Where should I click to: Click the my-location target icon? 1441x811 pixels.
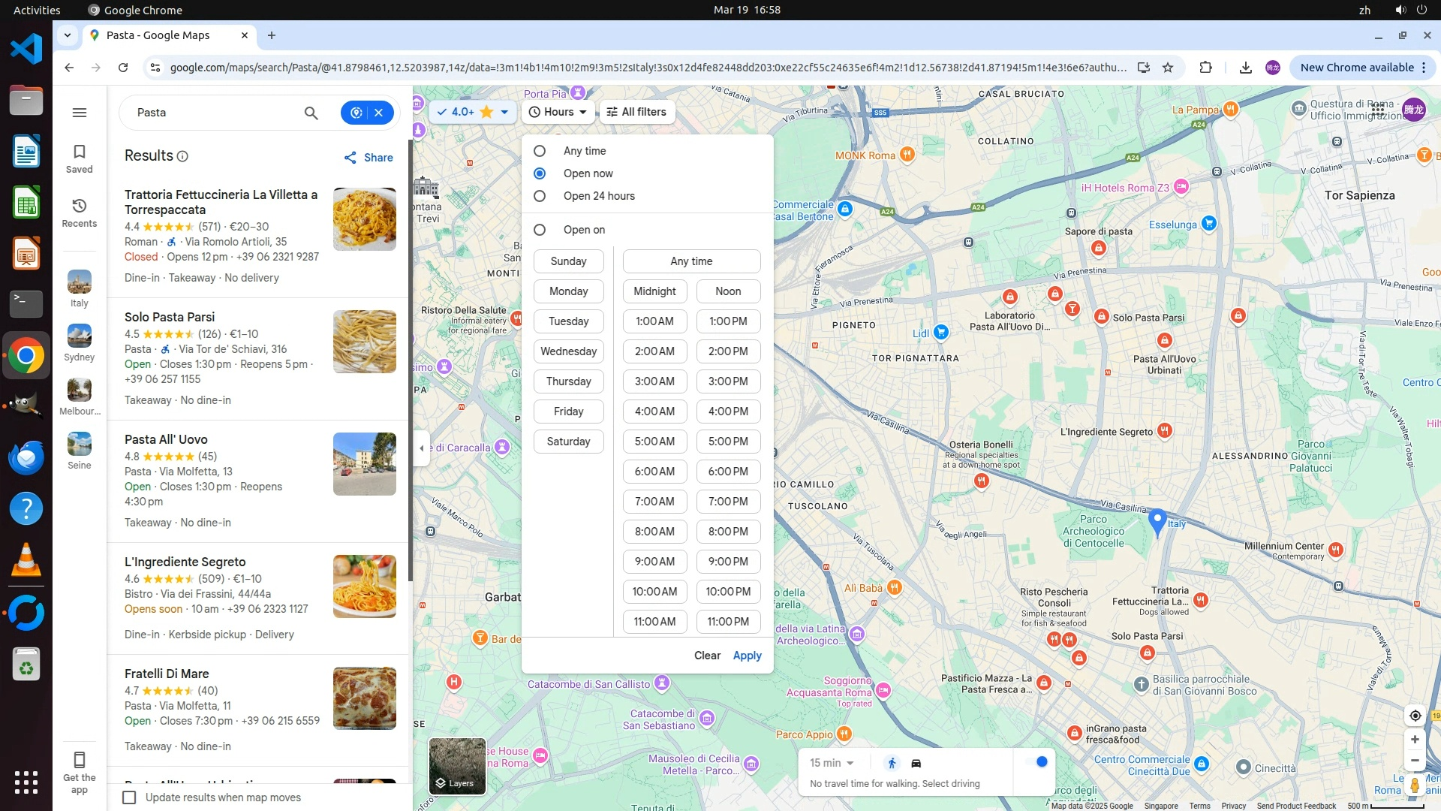click(x=1415, y=716)
